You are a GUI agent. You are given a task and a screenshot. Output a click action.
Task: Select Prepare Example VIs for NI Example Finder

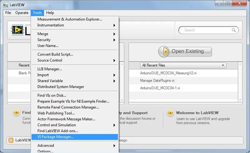pyautogui.click(x=75, y=101)
